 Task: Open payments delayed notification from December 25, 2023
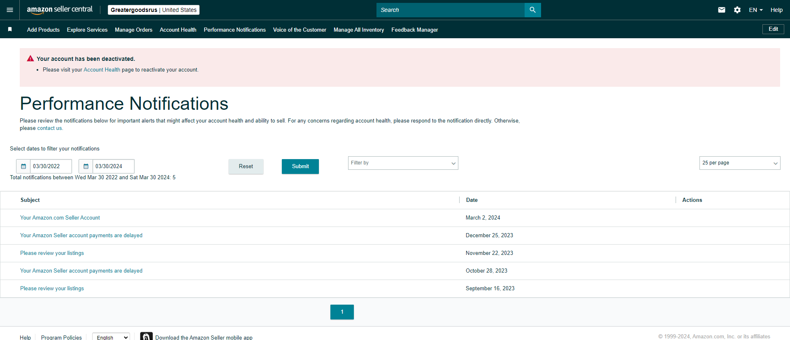click(81, 236)
